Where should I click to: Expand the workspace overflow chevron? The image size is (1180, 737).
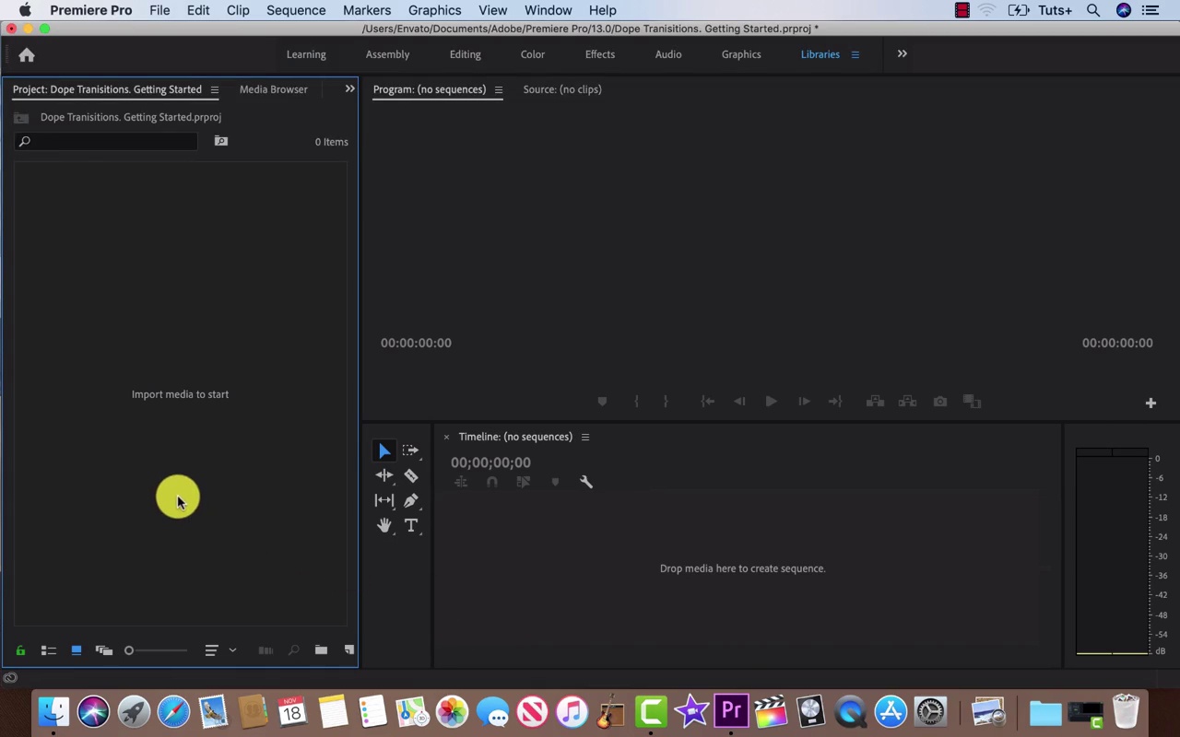tap(902, 54)
